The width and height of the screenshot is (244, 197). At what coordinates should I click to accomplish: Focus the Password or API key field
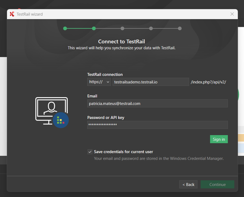point(157,125)
